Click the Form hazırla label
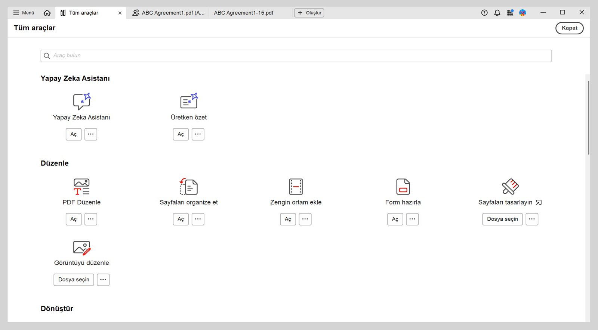Screen dimensions: 598x330 pyautogui.click(x=403, y=202)
